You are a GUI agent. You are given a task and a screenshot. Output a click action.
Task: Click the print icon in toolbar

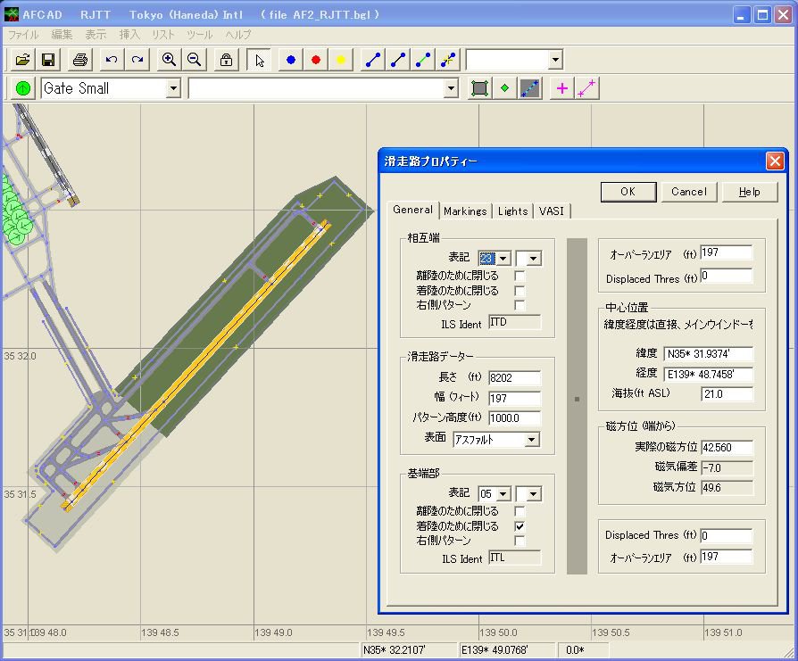point(80,60)
